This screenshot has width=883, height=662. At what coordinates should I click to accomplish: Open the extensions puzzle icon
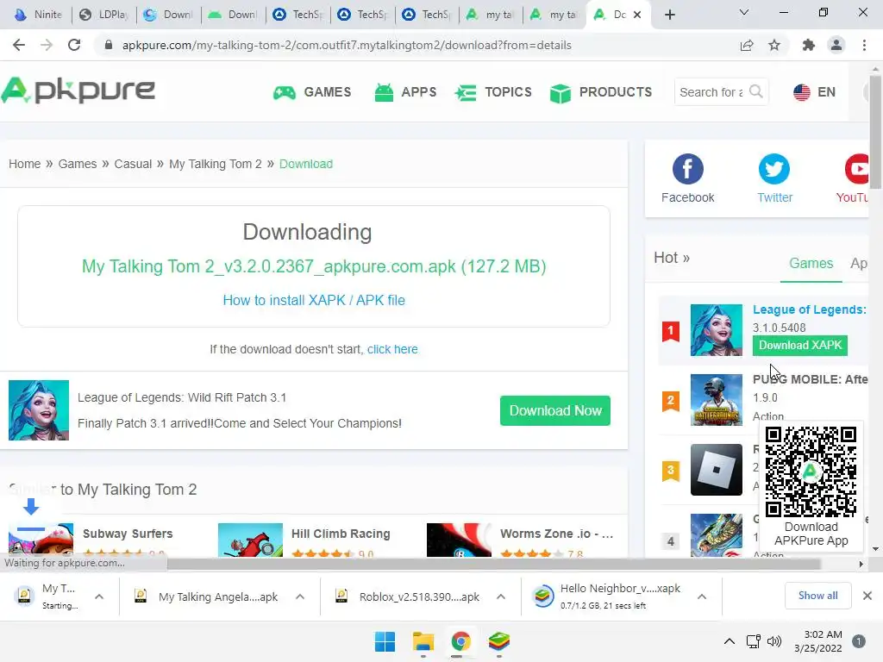809,45
